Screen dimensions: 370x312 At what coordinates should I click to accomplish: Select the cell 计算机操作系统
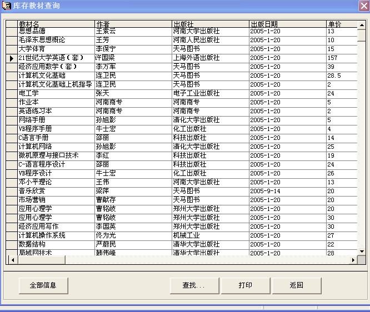(56, 235)
